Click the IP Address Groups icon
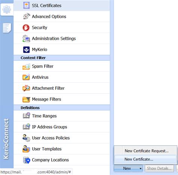This screenshot has width=178, height=175. (x=26, y=127)
